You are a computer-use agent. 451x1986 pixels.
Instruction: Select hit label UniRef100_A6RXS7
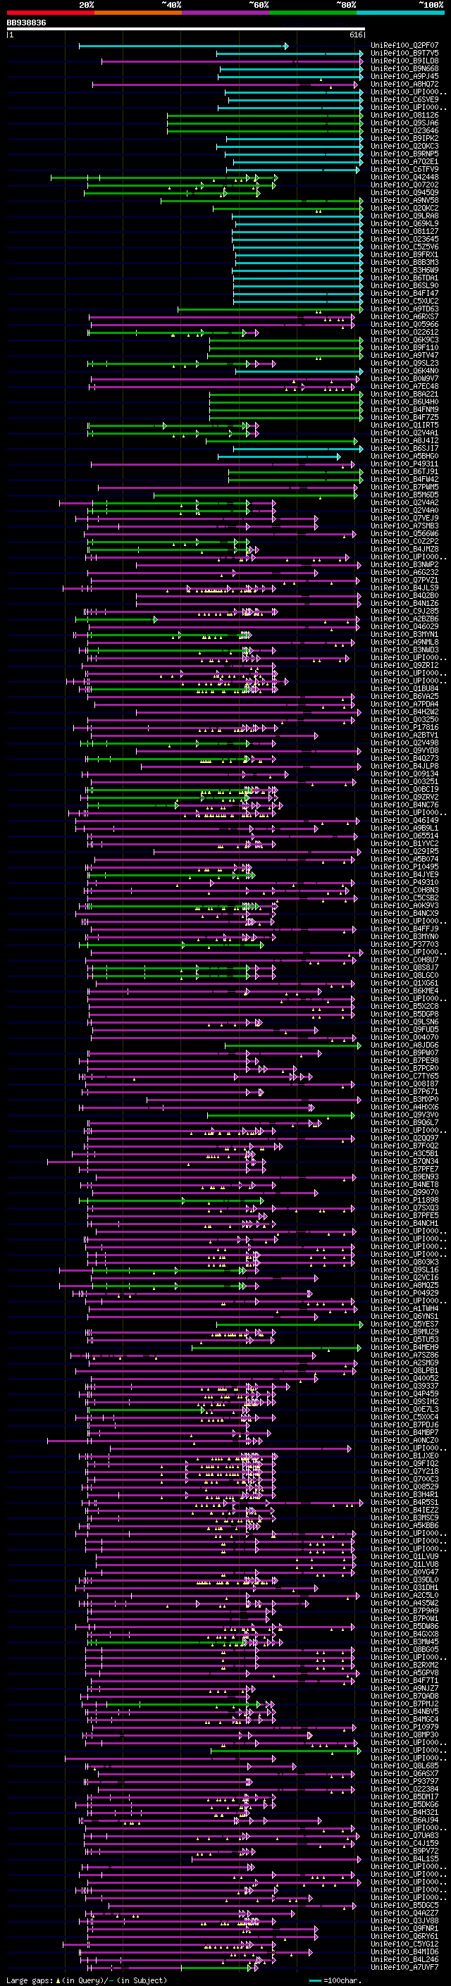[404, 317]
